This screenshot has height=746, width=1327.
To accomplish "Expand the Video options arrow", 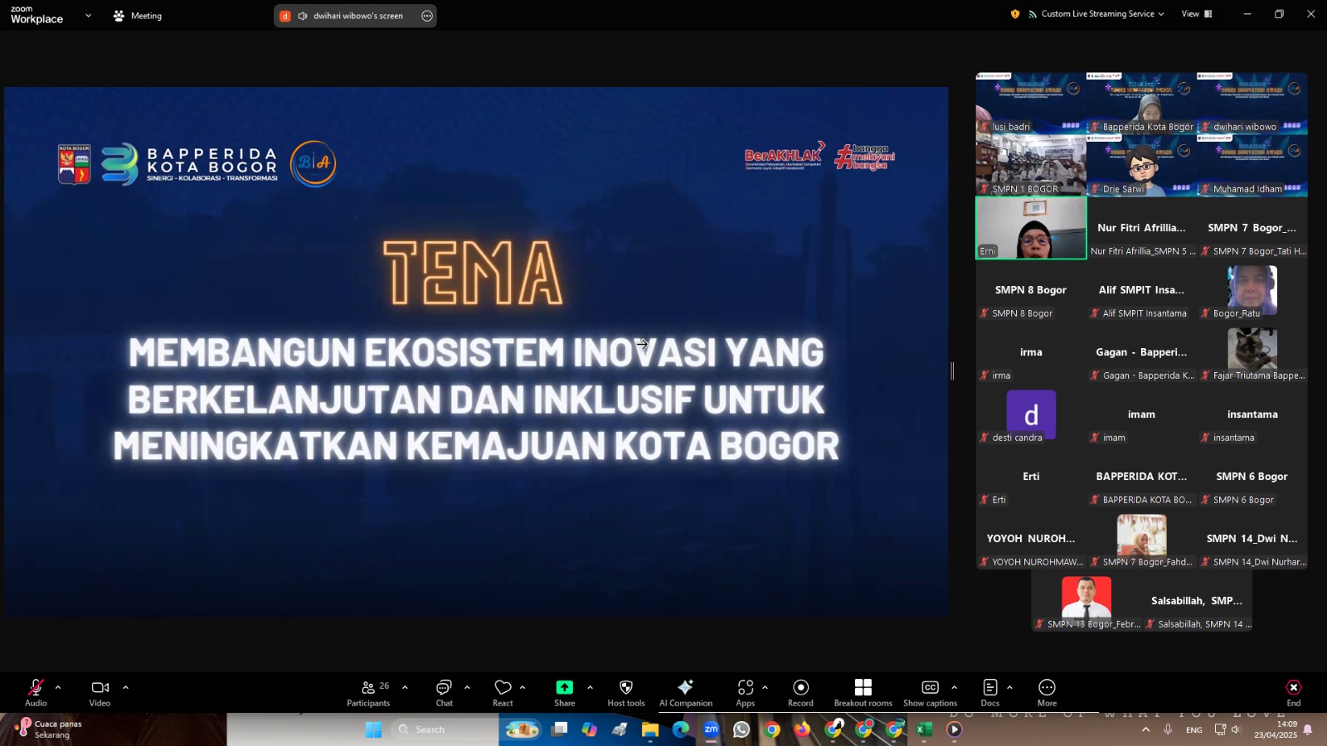I will pos(125,687).
